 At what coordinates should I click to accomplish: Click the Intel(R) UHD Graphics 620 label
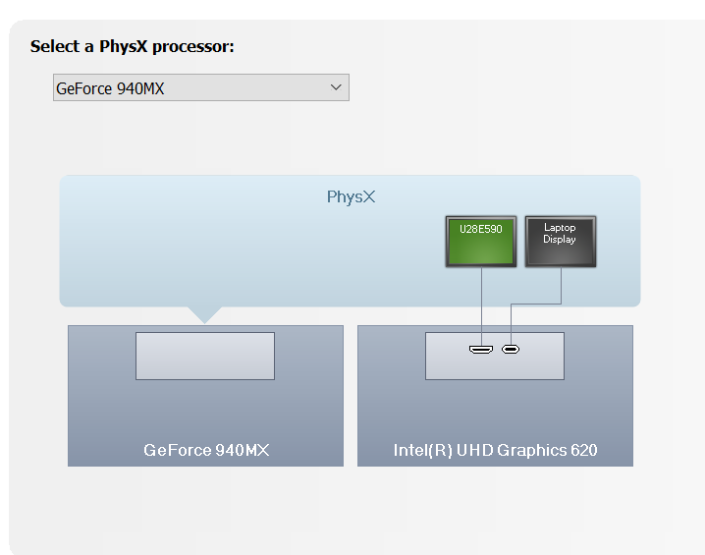point(495,451)
